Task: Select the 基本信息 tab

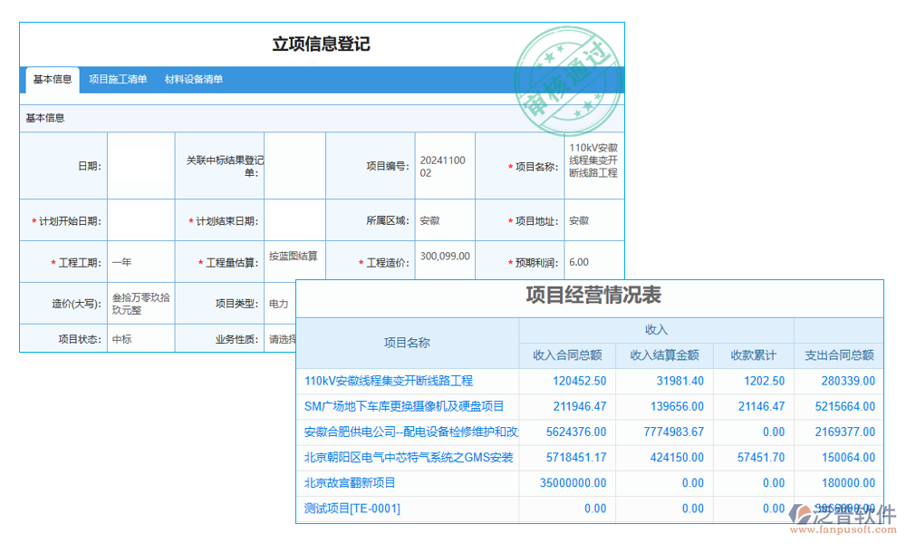Action: (x=51, y=80)
